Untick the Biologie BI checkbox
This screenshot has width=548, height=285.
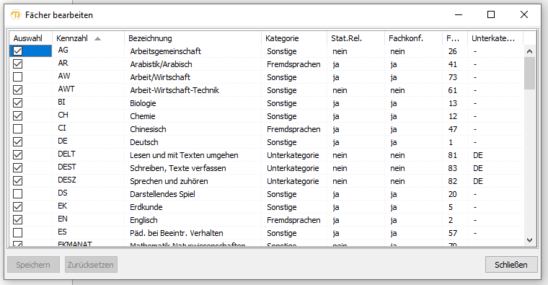[17, 103]
